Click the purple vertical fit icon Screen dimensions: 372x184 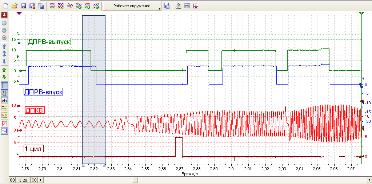click(x=196, y=6)
